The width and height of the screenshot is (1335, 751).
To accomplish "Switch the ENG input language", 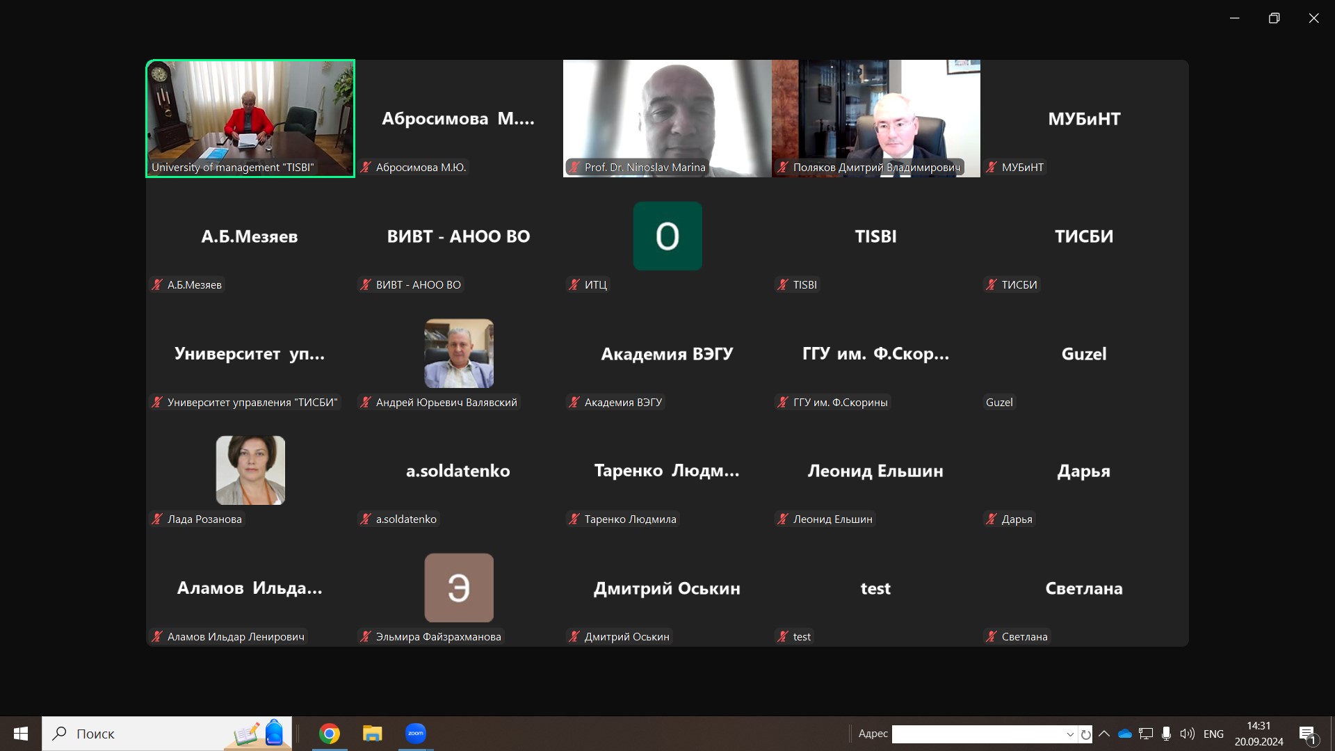I will point(1213,734).
